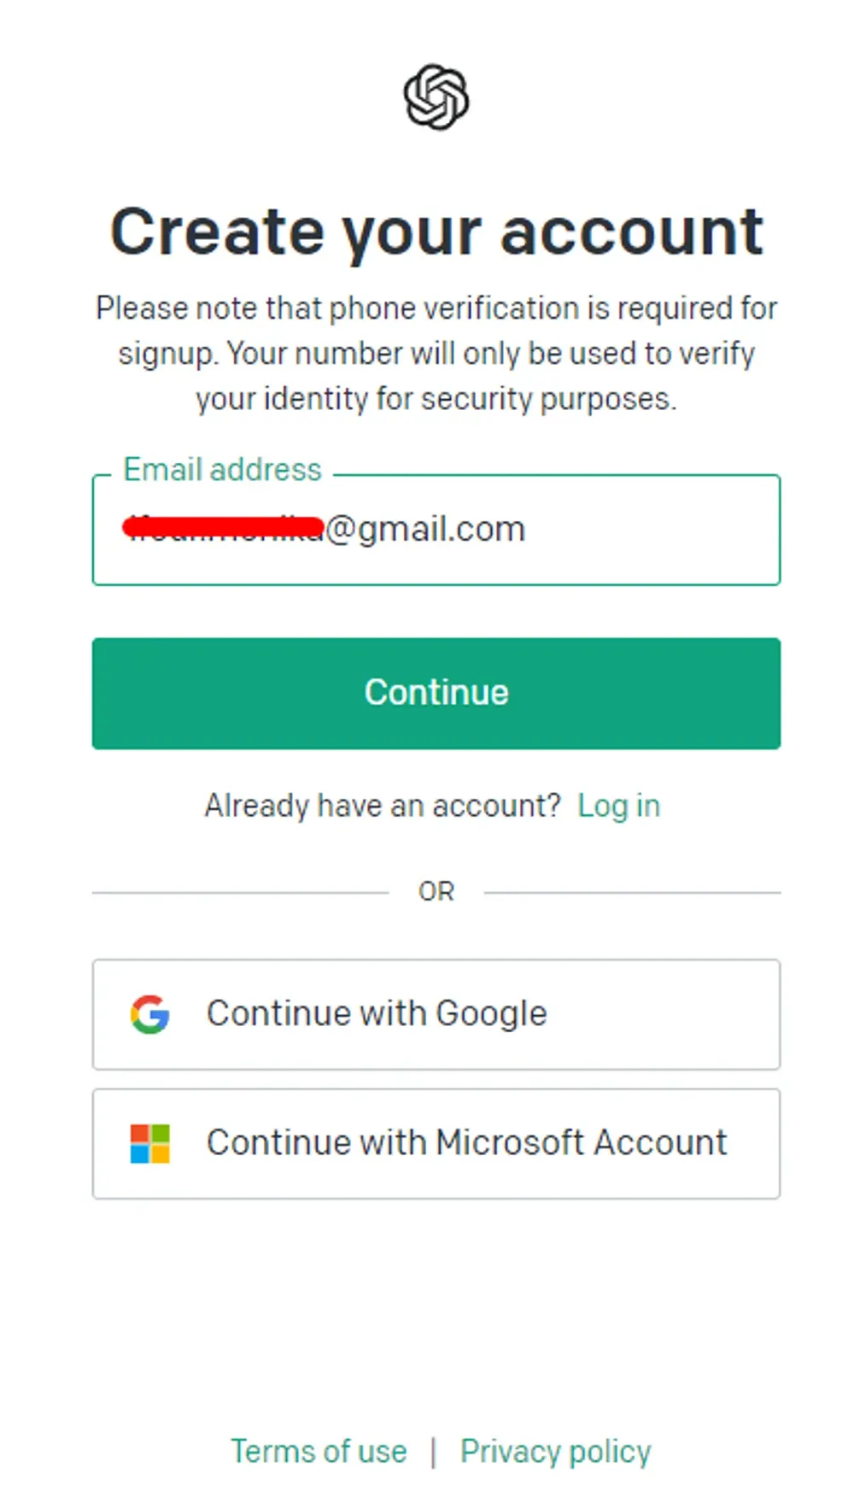Click the '@gmail.com' text in the email box
The height and width of the screenshot is (1502, 854).
pos(425,530)
